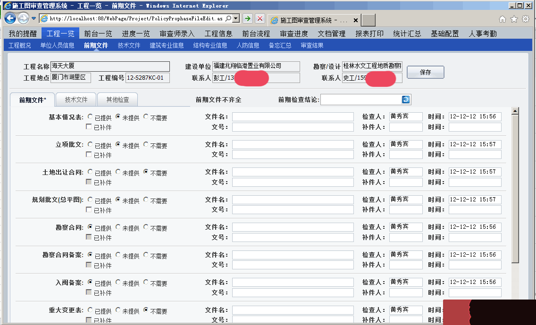The image size is (536, 325).
Task: Select 已提供 for 立项批文
Action: (90, 144)
